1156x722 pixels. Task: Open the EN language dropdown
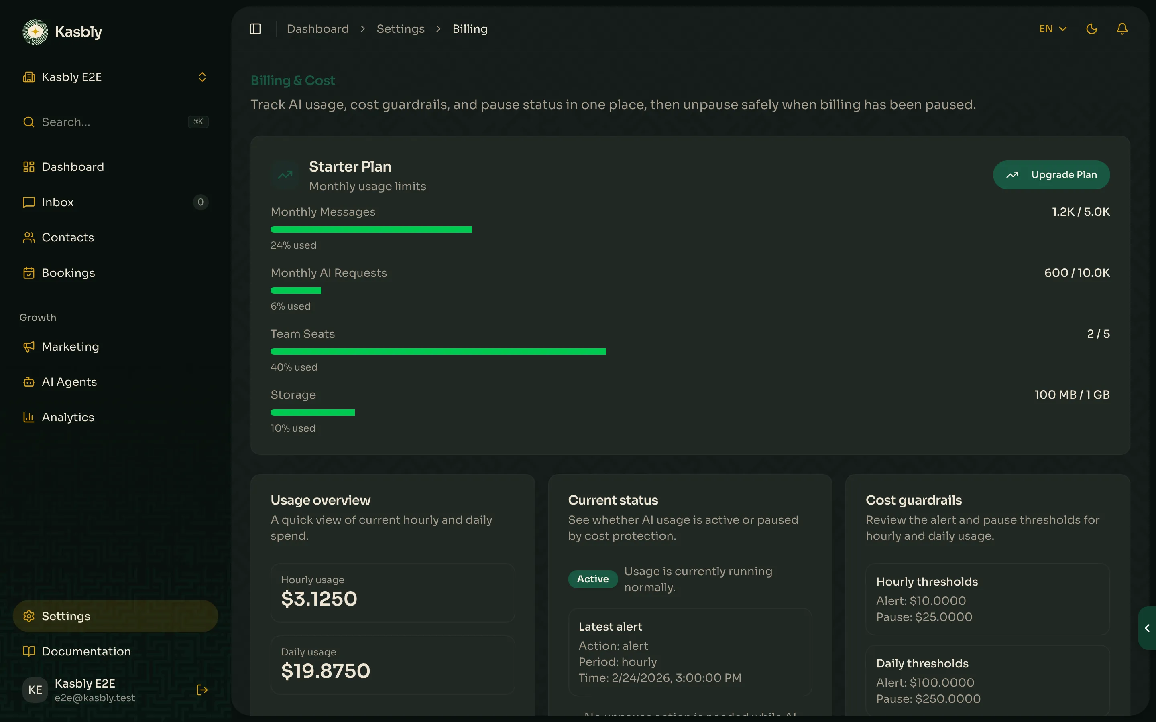(1052, 28)
